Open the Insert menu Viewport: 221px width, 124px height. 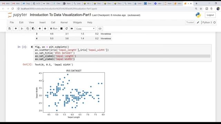[42, 22]
